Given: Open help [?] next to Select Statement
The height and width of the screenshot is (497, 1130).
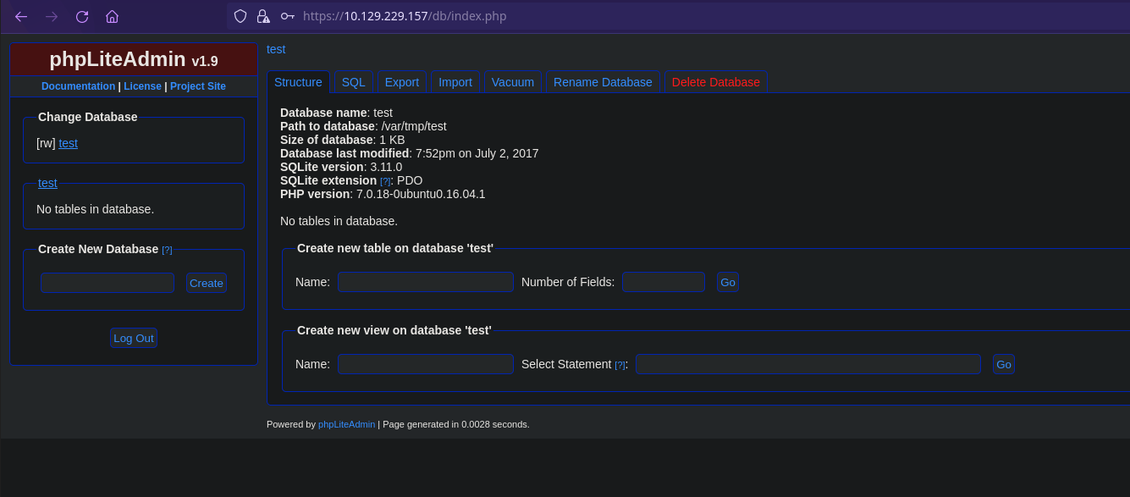Looking at the screenshot, I should 620,365.
